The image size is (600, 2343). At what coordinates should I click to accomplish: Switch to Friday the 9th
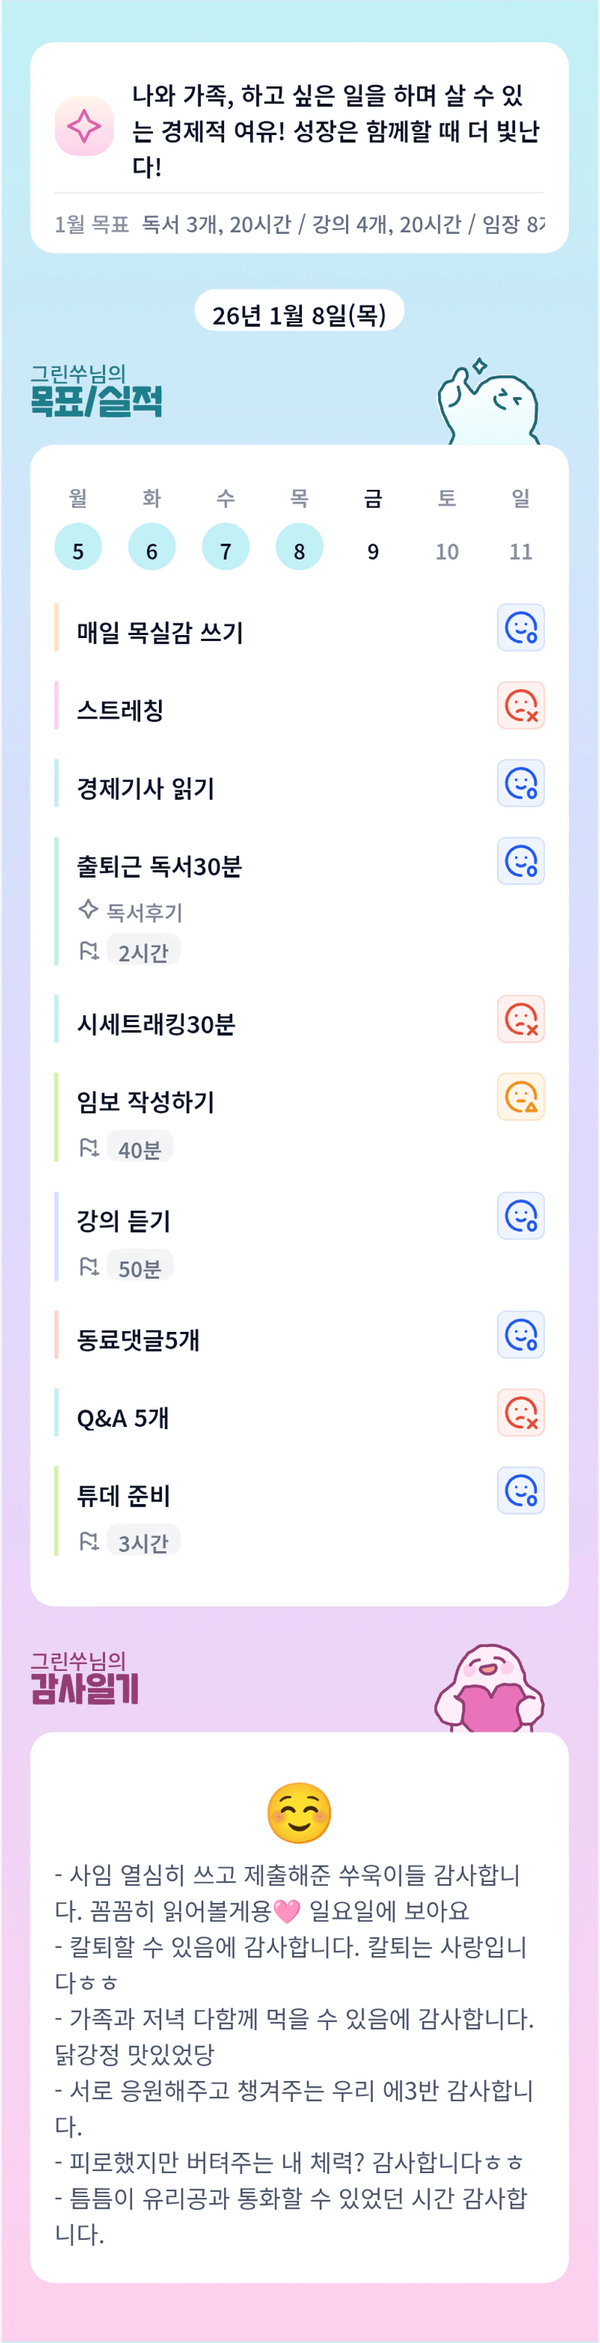[x=373, y=549]
